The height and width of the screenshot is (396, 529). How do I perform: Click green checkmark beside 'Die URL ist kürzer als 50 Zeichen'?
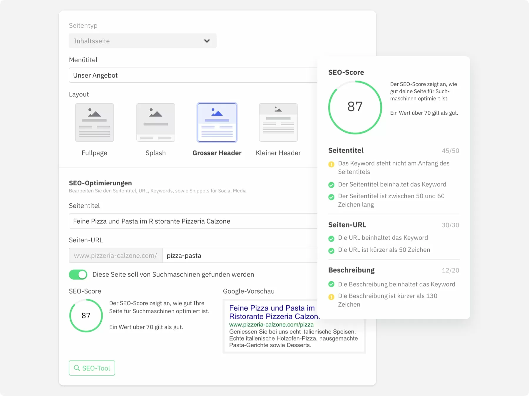(331, 251)
